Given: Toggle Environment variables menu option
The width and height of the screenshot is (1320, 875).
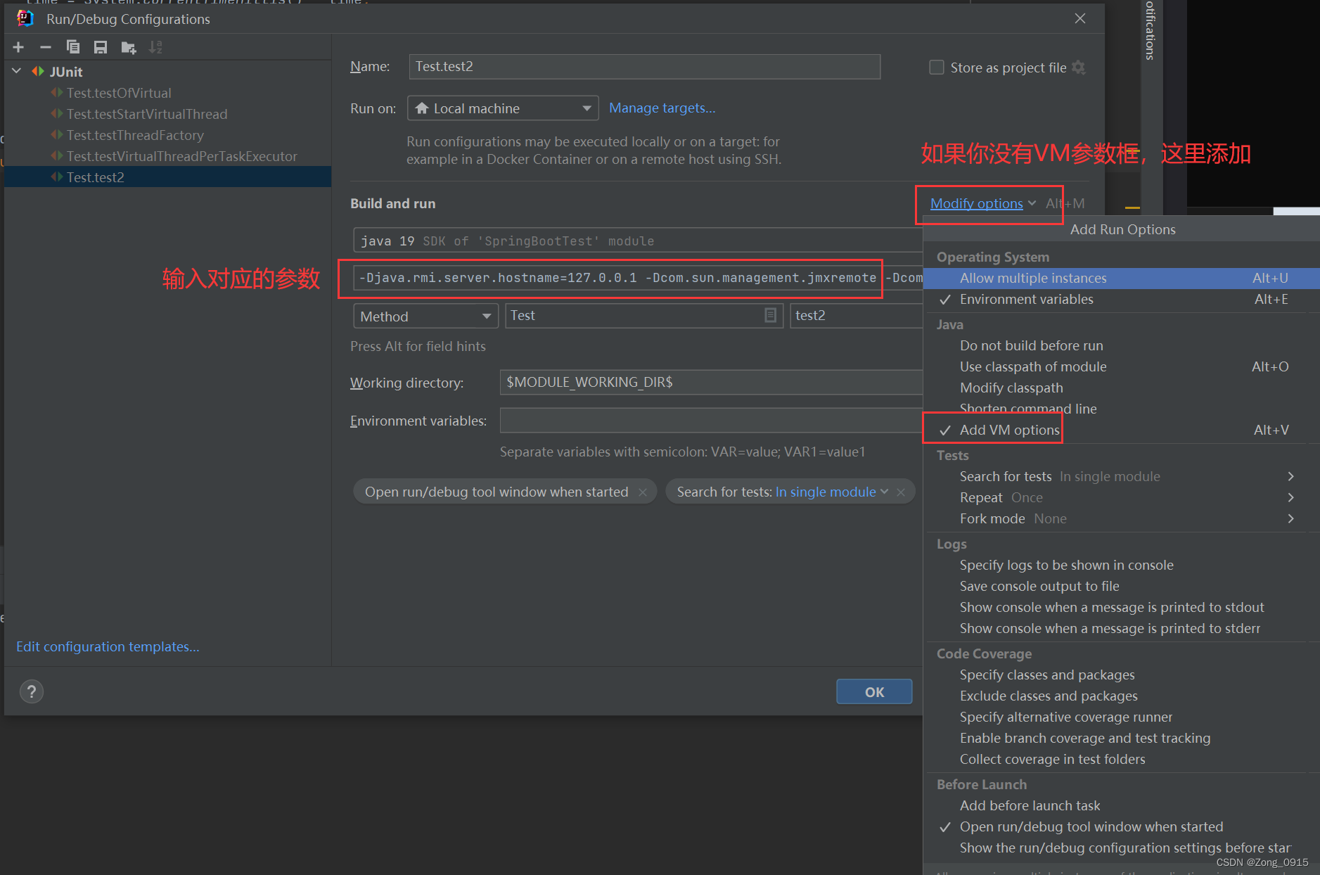Looking at the screenshot, I should 1121,299.
